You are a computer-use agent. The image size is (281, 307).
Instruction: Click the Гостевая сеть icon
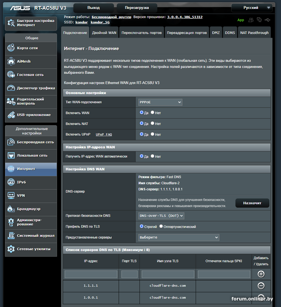[x=11, y=74]
